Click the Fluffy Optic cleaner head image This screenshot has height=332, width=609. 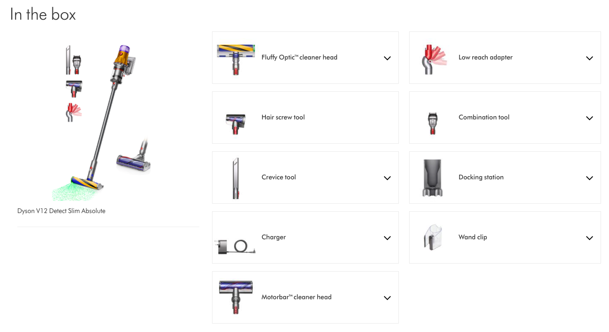click(x=236, y=58)
